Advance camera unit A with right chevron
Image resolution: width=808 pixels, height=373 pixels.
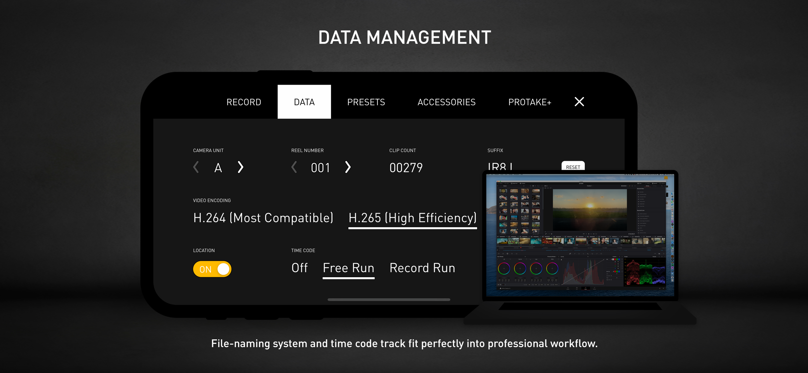click(x=240, y=167)
